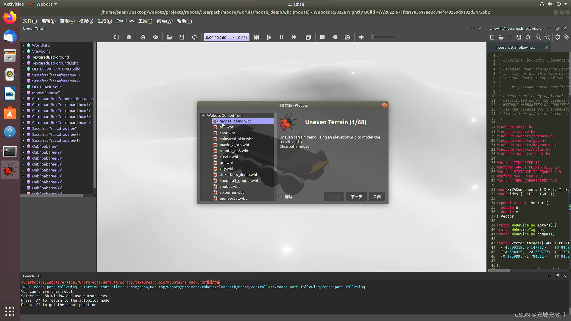Open find in the text editor
The width and height of the screenshot is (571, 321).
tap(538, 37)
